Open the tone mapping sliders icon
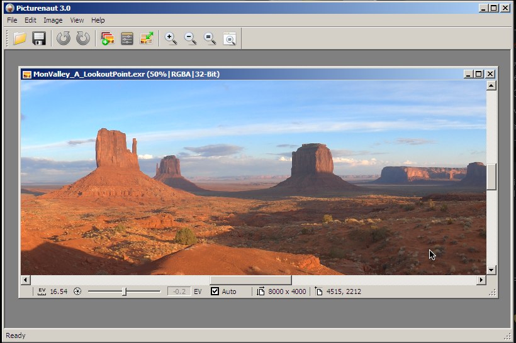This screenshot has height=343, width=516. point(127,39)
